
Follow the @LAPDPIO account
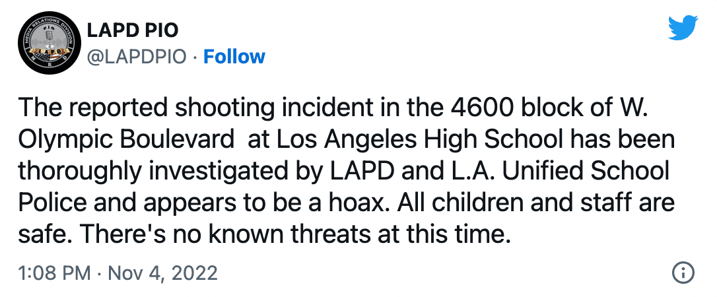(x=234, y=57)
